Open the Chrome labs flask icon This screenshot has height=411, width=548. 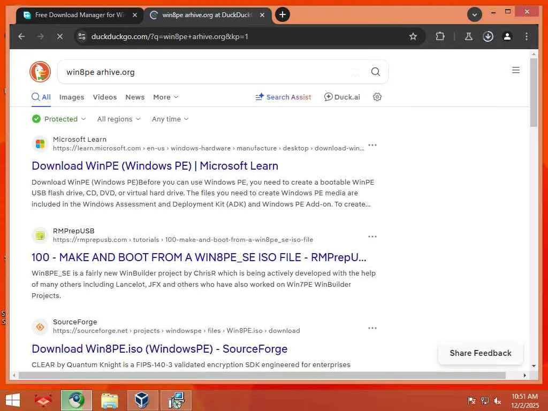point(469,36)
